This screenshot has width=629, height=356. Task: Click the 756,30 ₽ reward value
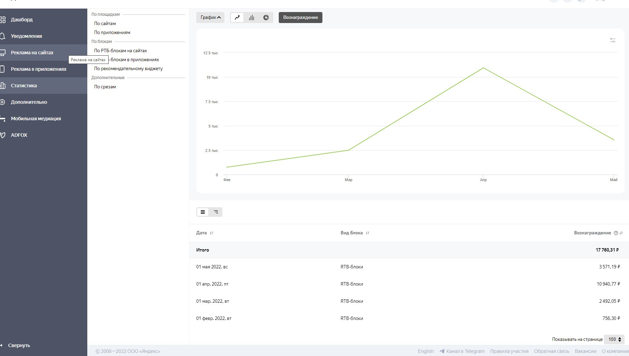tap(611, 318)
